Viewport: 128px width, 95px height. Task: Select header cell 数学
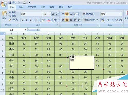[36, 38]
